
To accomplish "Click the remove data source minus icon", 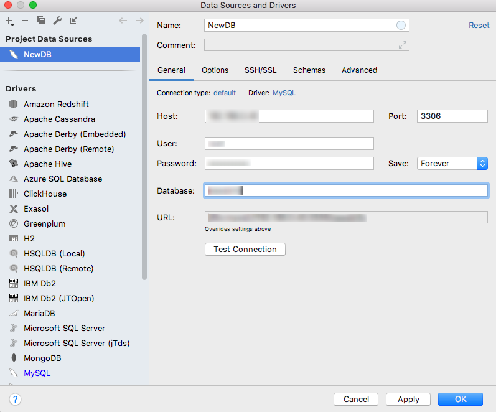I will click(x=25, y=21).
